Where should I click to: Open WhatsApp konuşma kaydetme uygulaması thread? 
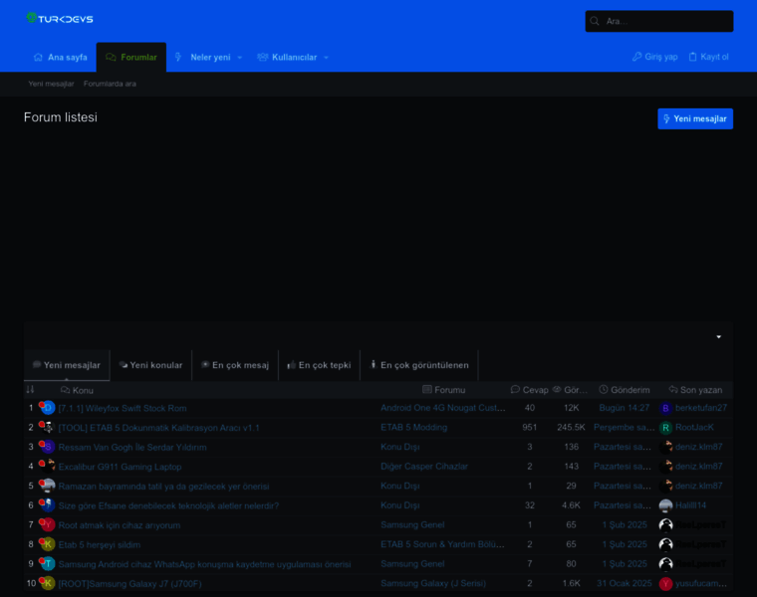click(205, 564)
